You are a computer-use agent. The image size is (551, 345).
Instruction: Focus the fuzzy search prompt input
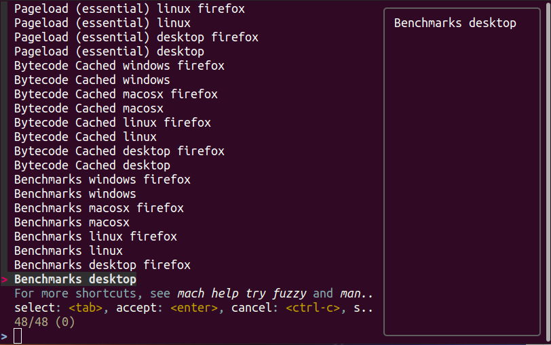(18, 336)
